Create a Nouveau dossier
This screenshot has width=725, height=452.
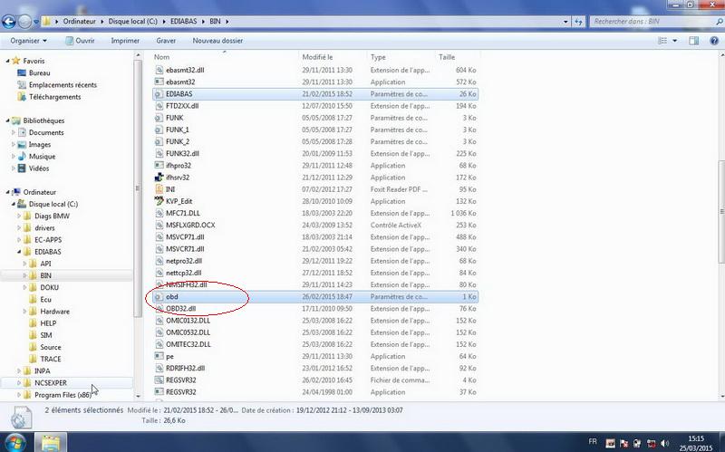coord(217,41)
